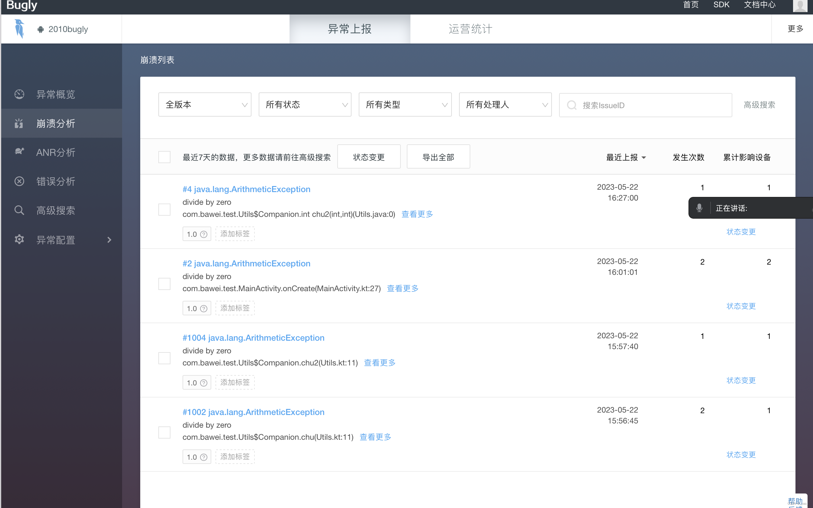Sort by 最近上报 column arrow

pos(644,158)
